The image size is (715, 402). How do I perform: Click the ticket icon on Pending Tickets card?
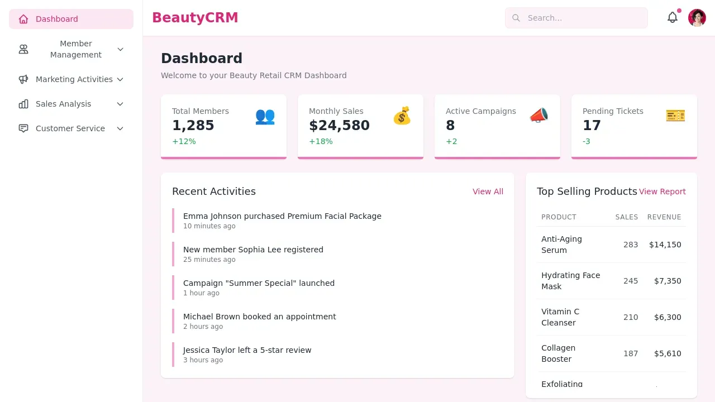point(675,116)
